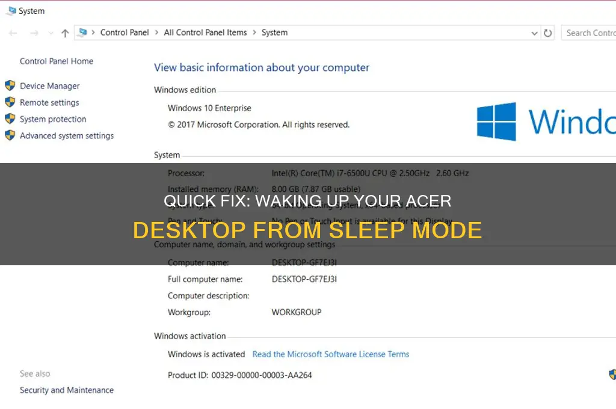This screenshot has height=409, width=616.
Task: Click the 2017 Microsoft Corporation copyright text
Action: [259, 125]
